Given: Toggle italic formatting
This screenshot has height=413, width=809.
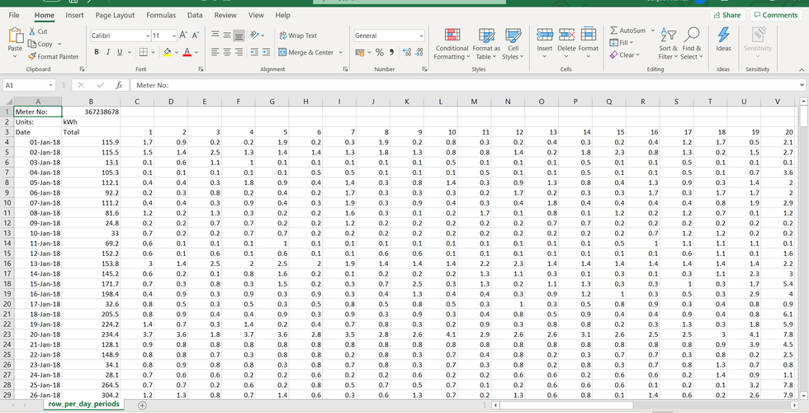Looking at the screenshot, I should click(x=108, y=52).
